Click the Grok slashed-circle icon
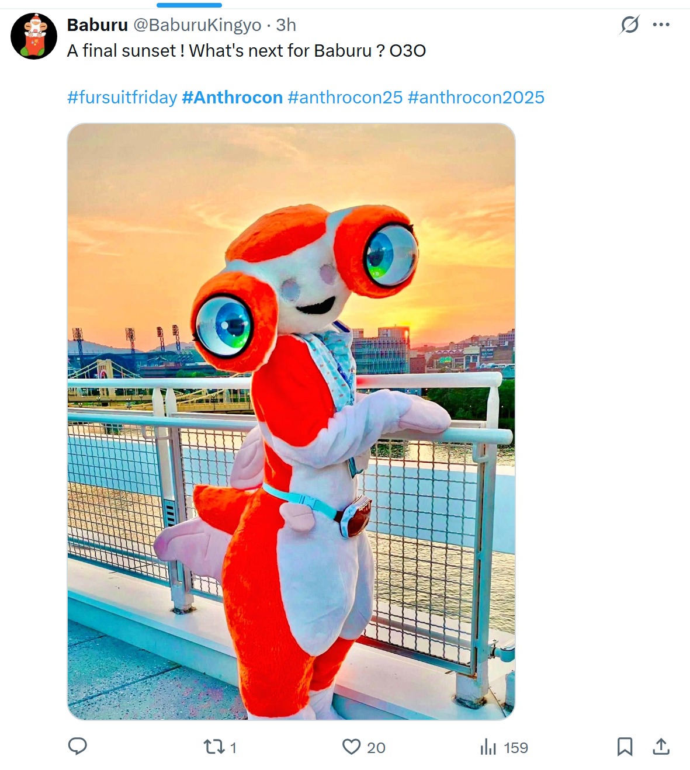This screenshot has width=690, height=770. 629,25
